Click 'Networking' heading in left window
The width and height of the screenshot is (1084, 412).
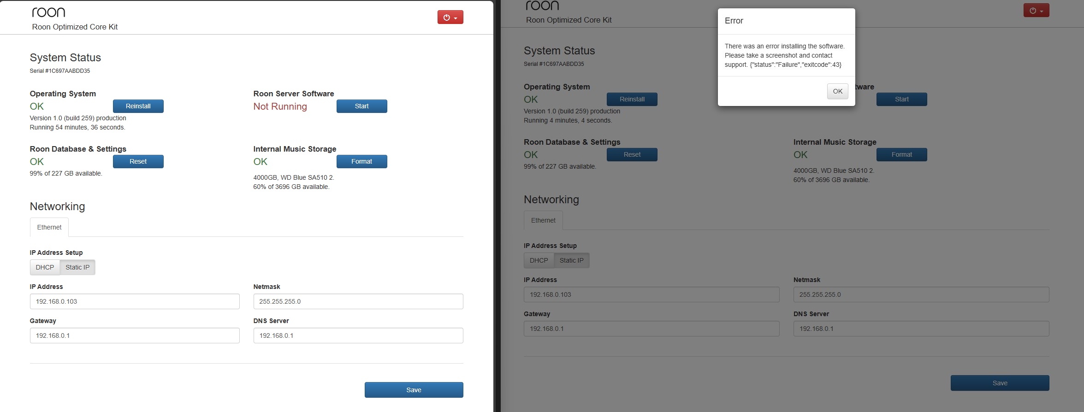click(x=57, y=206)
